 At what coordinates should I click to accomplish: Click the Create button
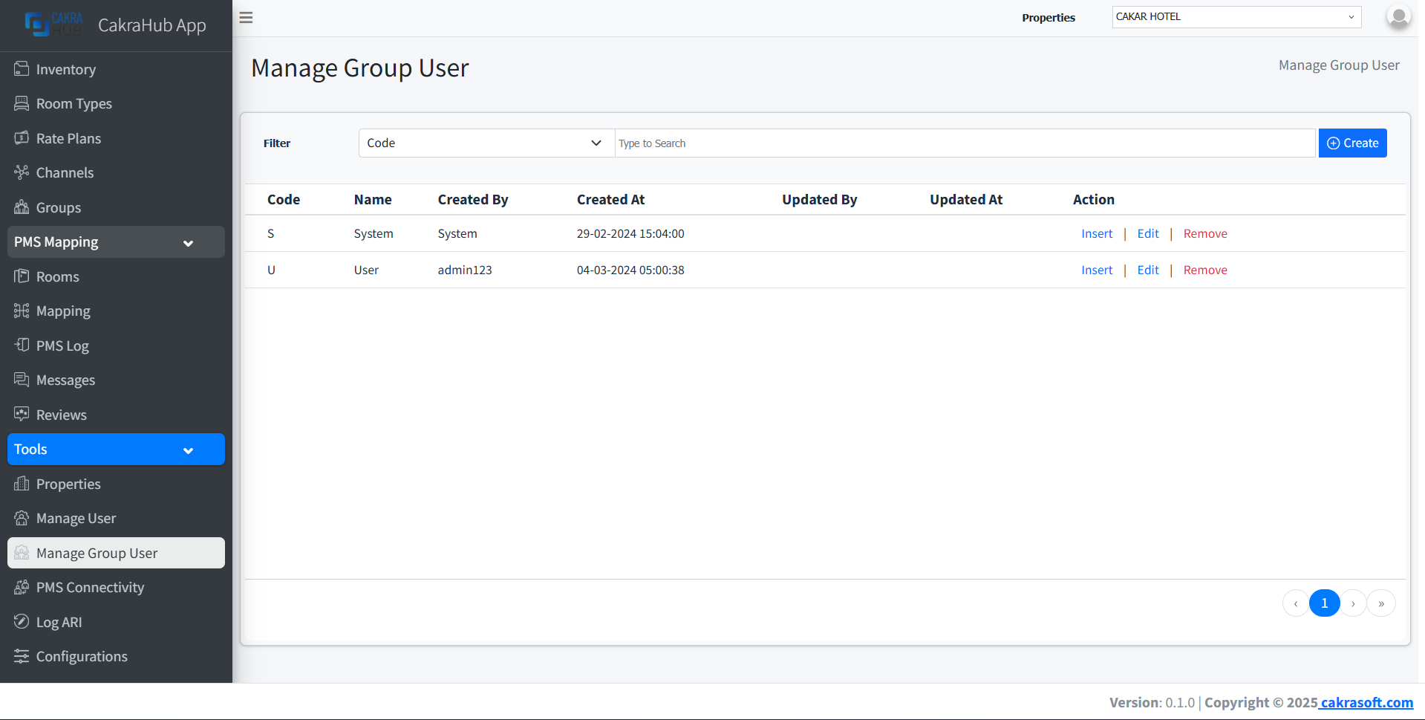click(1351, 143)
